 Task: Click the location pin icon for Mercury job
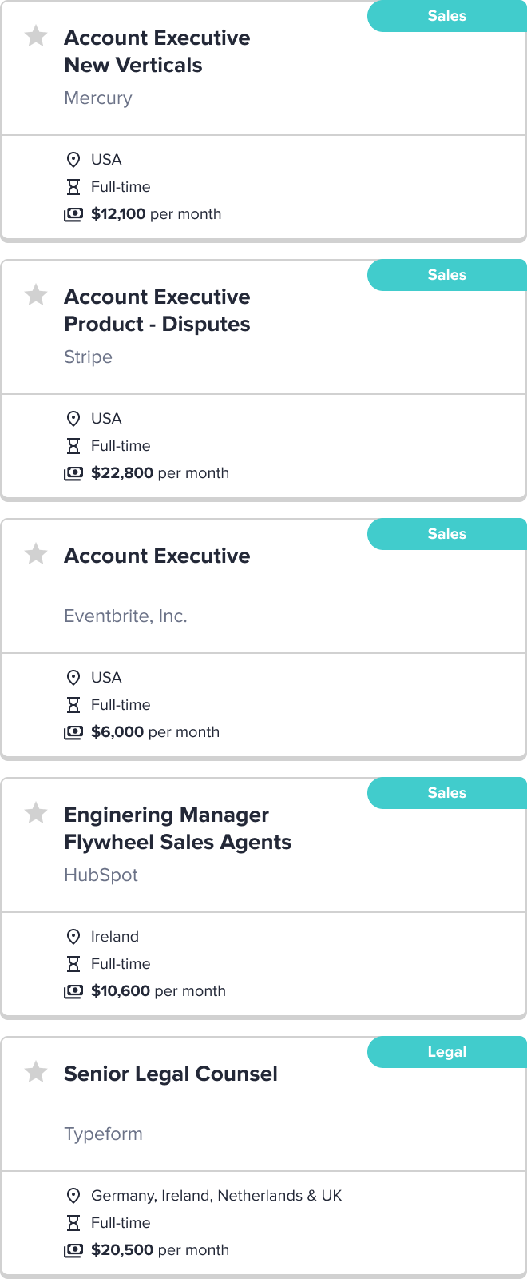(x=73, y=160)
